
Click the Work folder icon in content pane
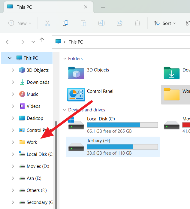click(x=172, y=94)
